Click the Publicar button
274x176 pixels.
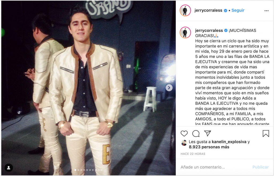point(261,167)
